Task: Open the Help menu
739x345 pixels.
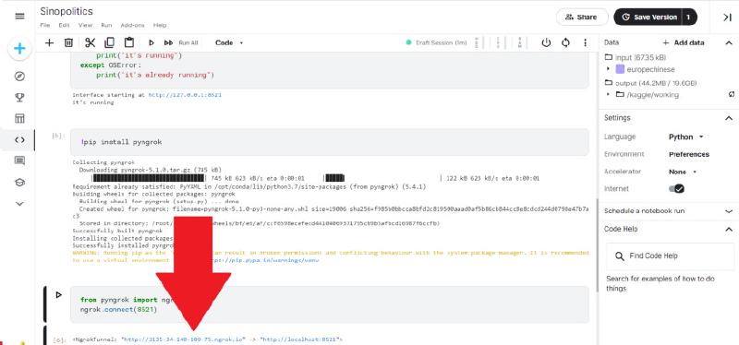Action: 160,26
